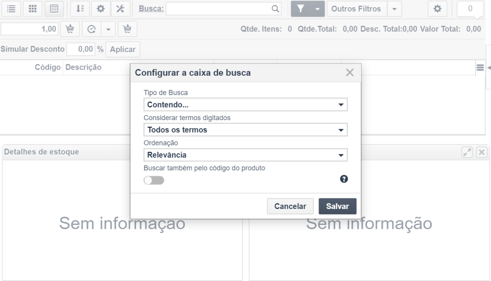Click second basket icon in toolbar
The height and width of the screenshot is (281, 491).
pos(128,29)
